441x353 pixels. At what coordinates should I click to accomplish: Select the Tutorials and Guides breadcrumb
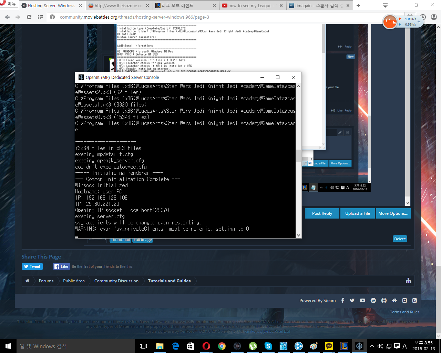coord(169,281)
